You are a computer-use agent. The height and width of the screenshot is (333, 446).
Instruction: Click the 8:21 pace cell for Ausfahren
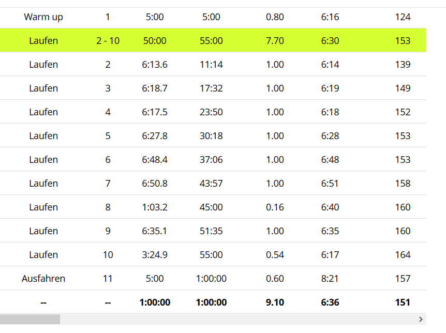pos(330,279)
